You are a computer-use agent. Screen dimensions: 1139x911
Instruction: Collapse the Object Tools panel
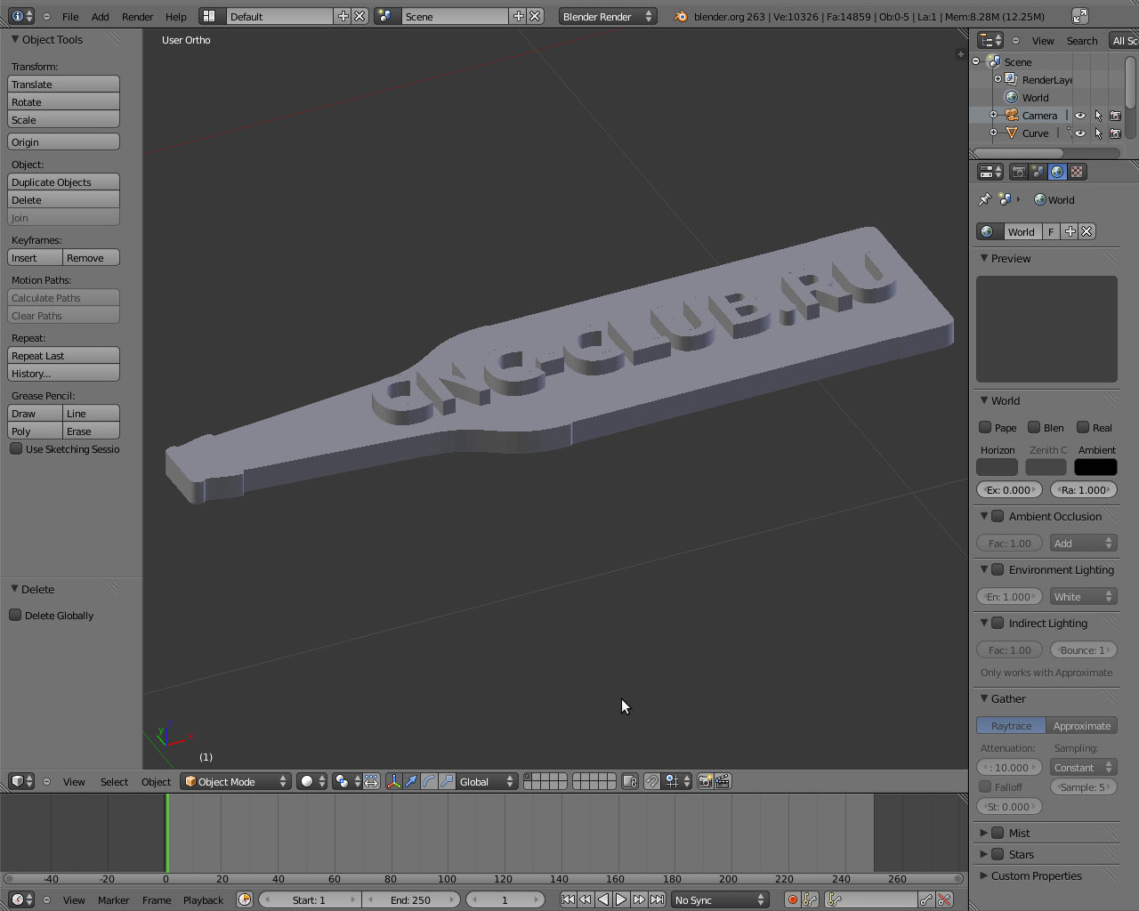[15, 39]
